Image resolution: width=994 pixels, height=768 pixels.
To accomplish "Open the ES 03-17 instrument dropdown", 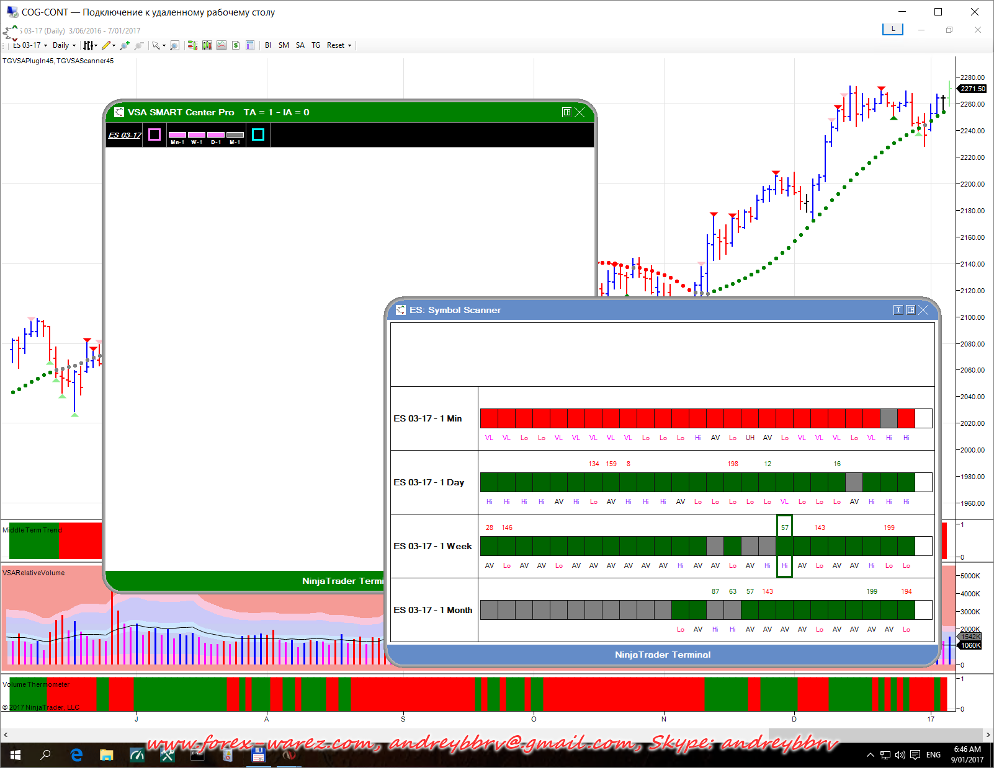I will click(30, 45).
